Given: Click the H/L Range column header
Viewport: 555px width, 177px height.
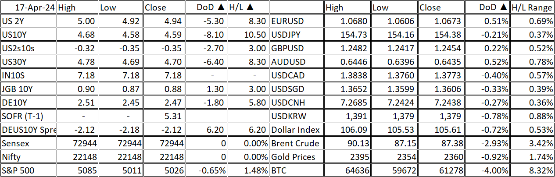Looking at the screenshot, I should point(532,7).
